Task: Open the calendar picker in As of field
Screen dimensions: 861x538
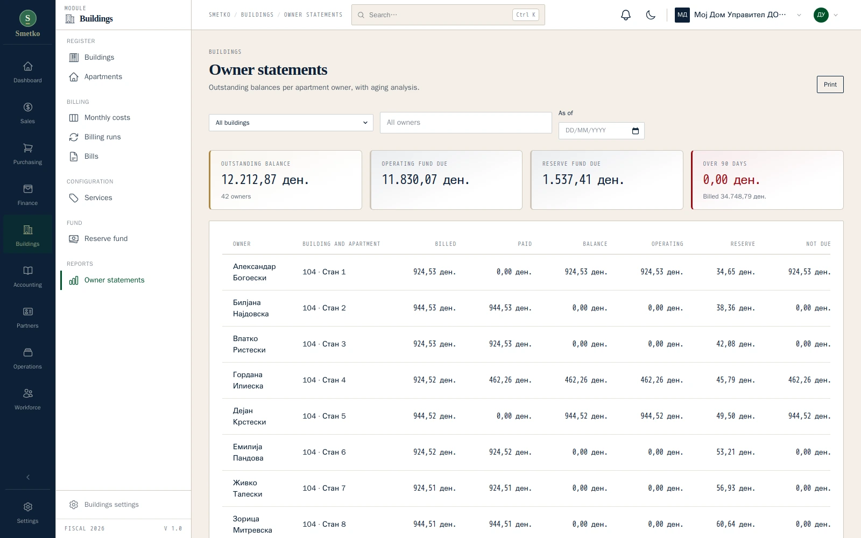Action: coord(636,131)
